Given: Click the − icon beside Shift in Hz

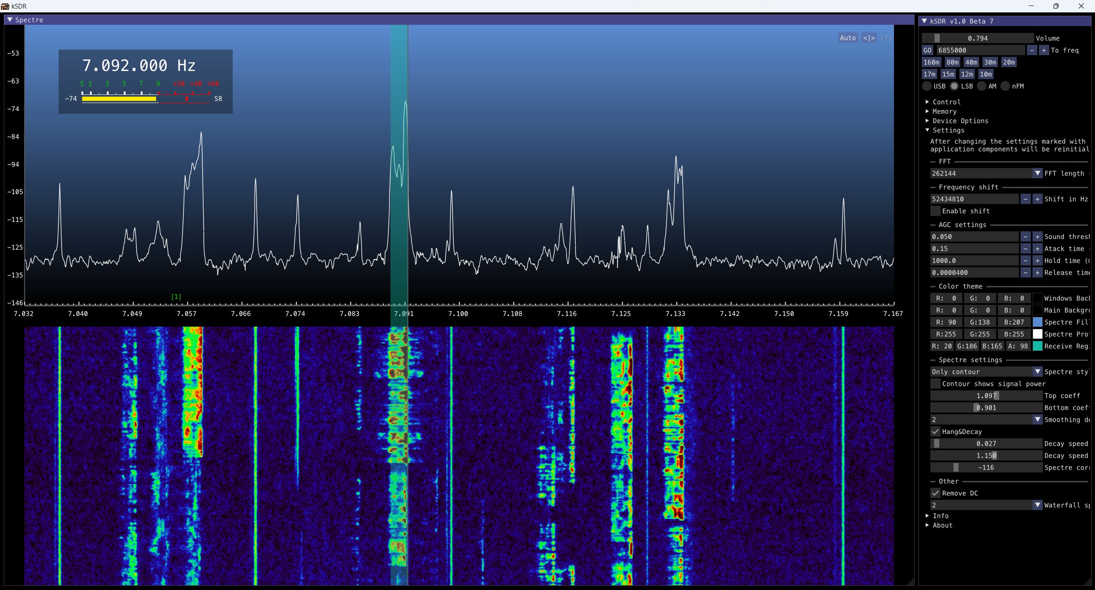Looking at the screenshot, I should click(x=1025, y=199).
